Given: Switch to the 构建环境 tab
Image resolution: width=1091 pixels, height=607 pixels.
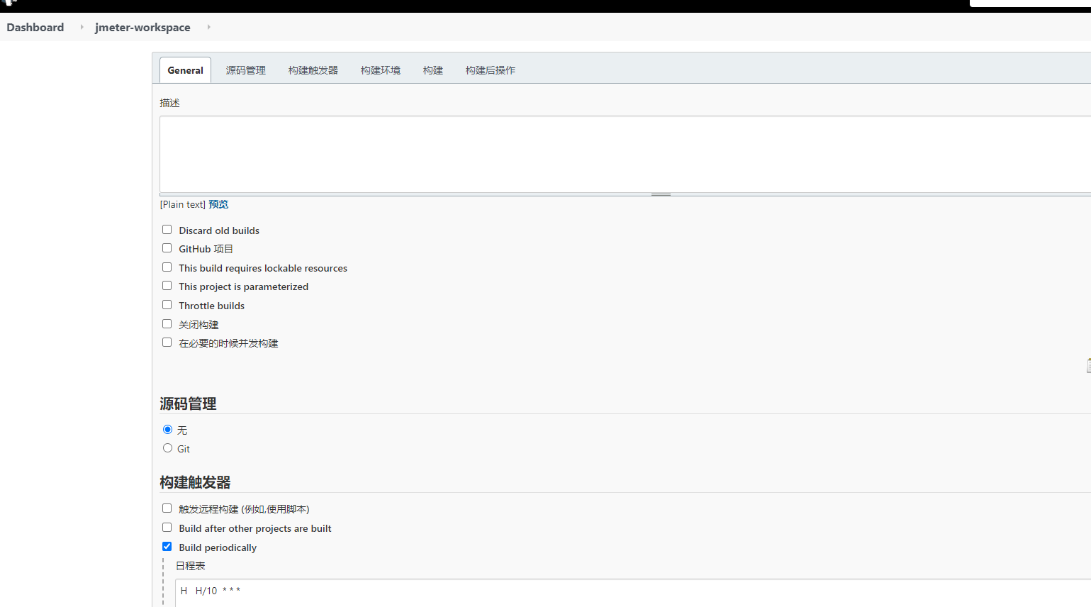Looking at the screenshot, I should (380, 70).
